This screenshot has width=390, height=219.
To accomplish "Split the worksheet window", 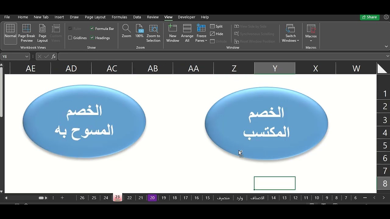I will click(x=216, y=26).
